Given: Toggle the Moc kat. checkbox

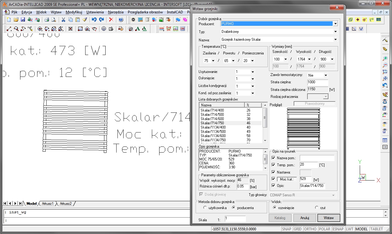Looking at the screenshot, I should pos(273,179).
